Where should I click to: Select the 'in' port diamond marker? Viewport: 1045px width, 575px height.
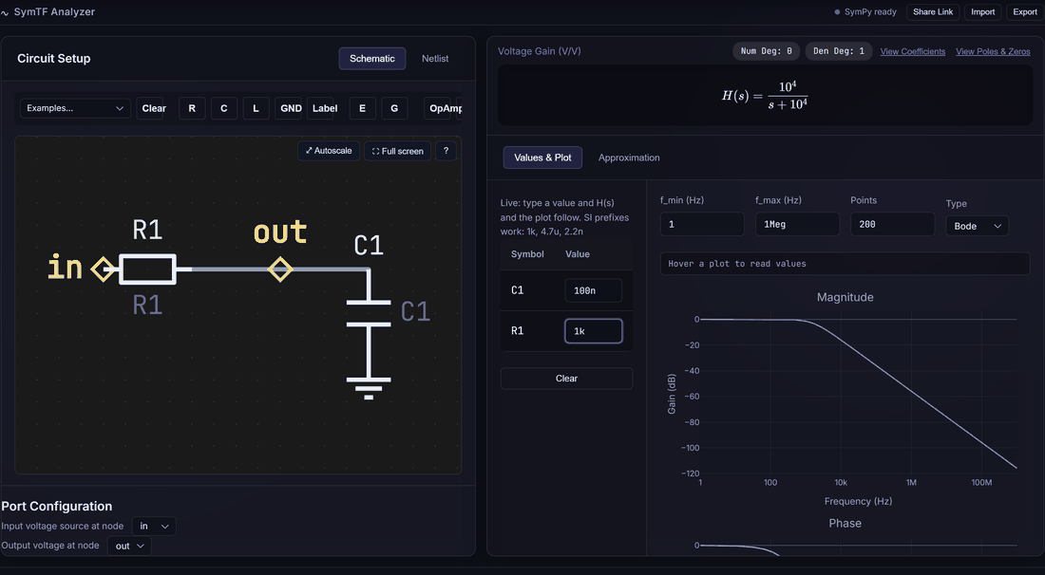(103, 269)
